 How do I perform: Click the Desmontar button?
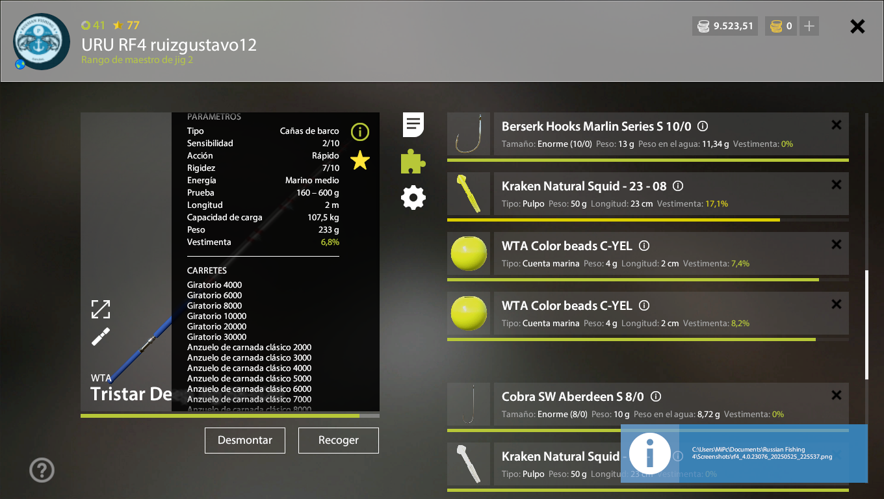pyautogui.click(x=245, y=440)
